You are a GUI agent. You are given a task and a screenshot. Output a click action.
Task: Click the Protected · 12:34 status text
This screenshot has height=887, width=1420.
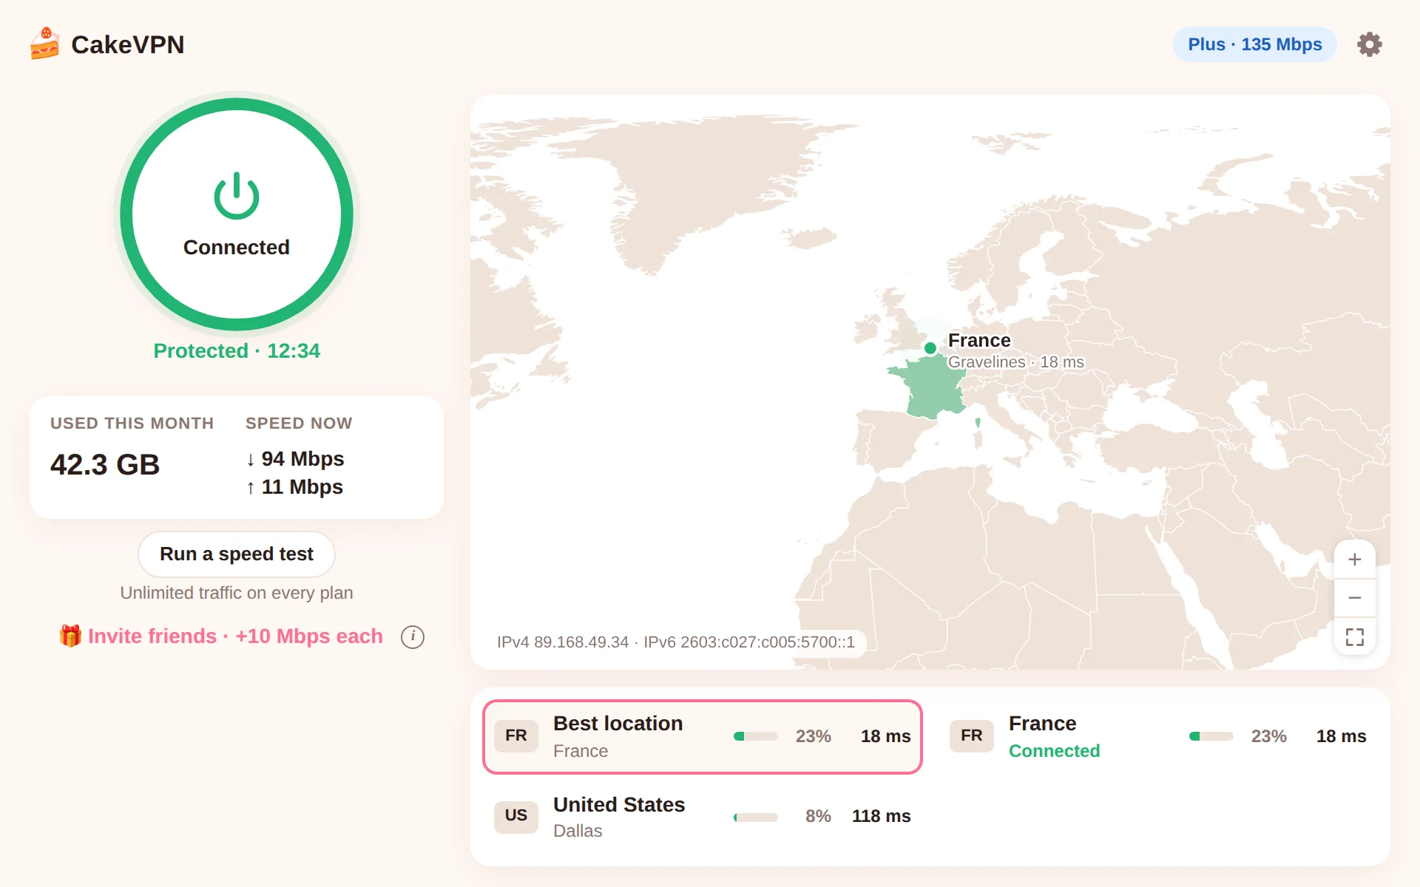[x=237, y=351]
